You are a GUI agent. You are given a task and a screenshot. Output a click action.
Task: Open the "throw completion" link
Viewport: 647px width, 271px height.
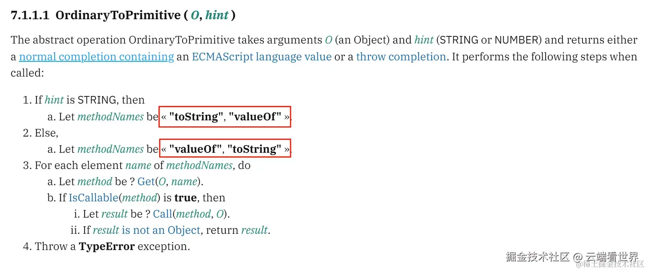coord(401,56)
